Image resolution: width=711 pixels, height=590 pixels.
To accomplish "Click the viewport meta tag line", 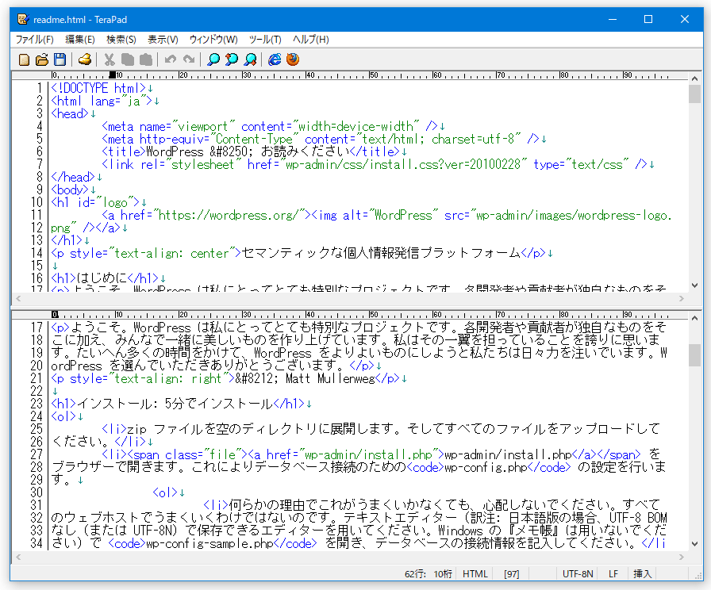I will click(270, 126).
